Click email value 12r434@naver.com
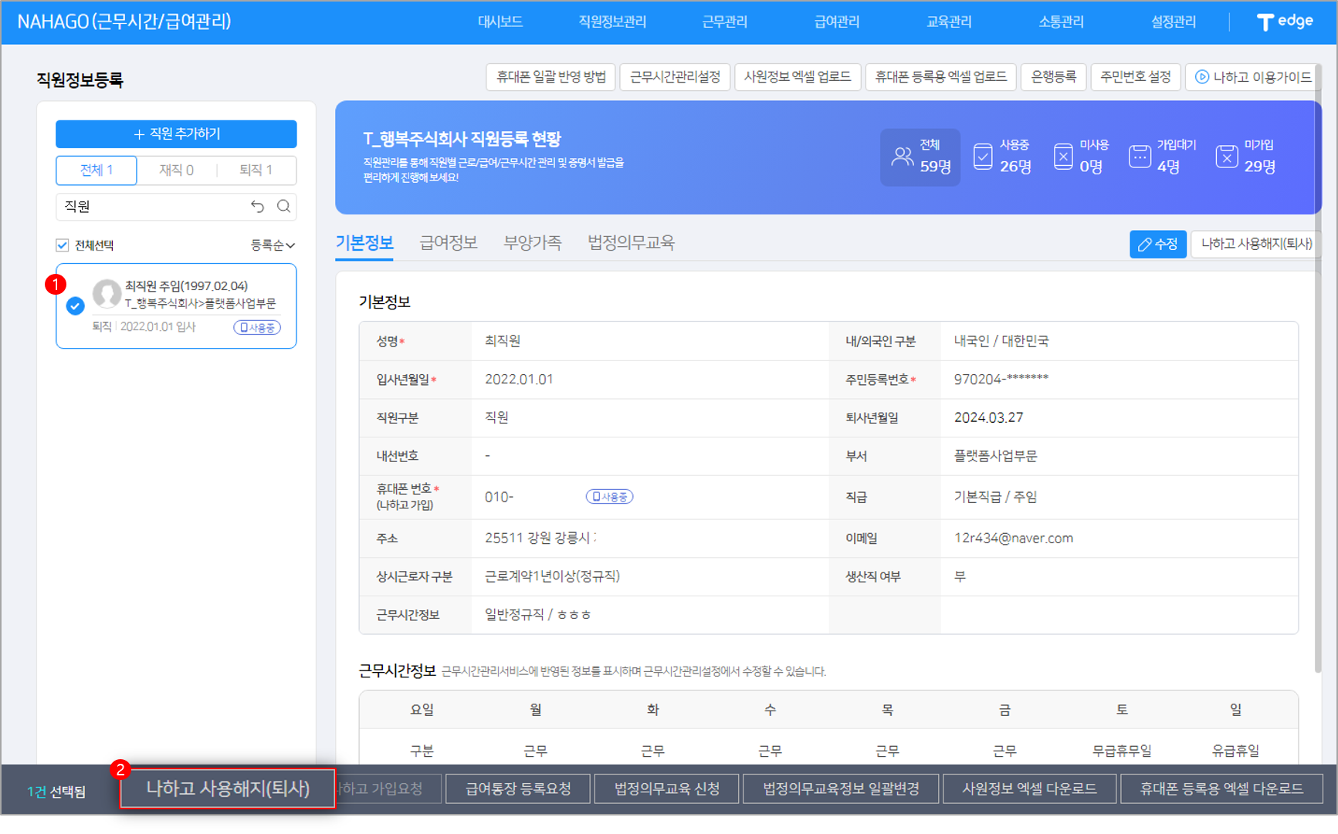This screenshot has width=1338, height=834. click(x=1013, y=538)
